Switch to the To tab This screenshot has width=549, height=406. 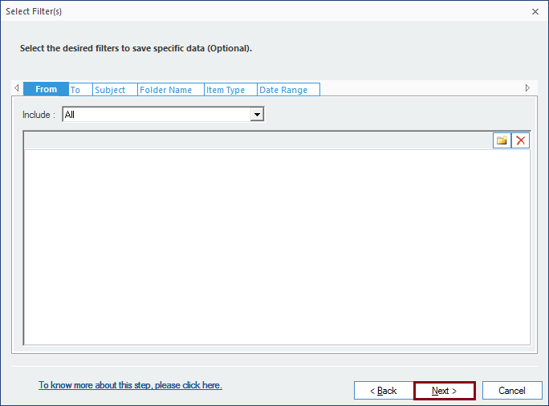point(80,90)
